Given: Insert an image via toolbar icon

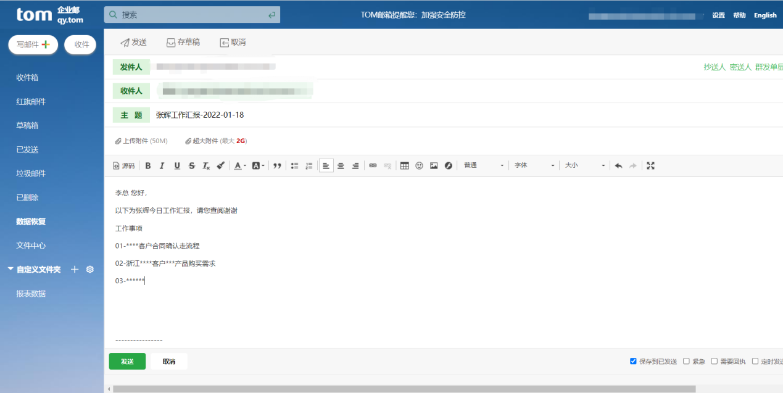Looking at the screenshot, I should point(434,165).
